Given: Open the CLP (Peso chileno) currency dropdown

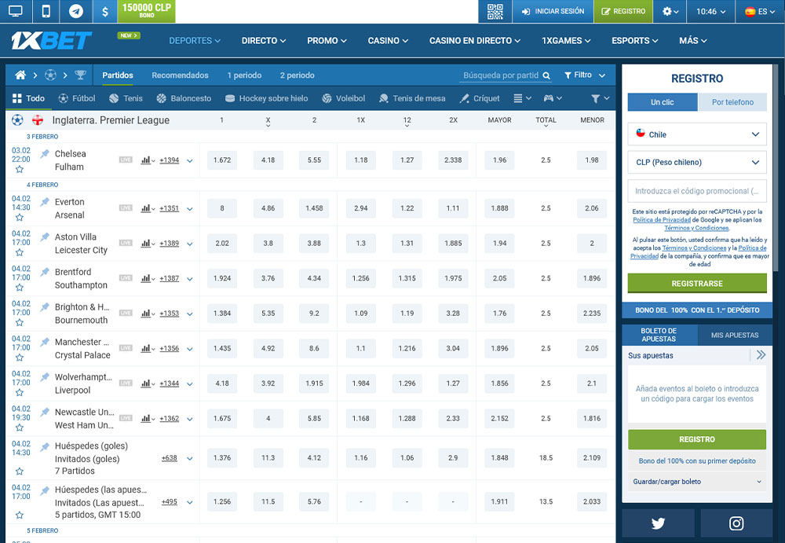Looking at the screenshot, I should [x=697, y=163].
